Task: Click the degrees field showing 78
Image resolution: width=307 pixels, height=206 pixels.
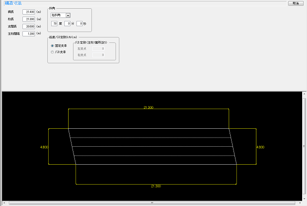Action: tap(54, 24)
